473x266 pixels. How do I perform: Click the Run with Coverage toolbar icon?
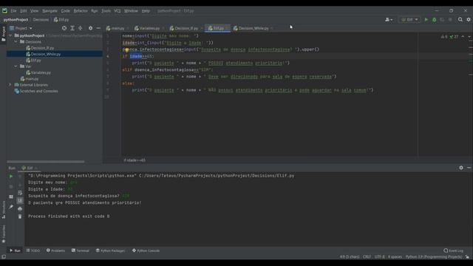tap(442, 20)
